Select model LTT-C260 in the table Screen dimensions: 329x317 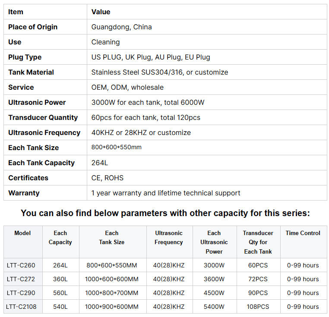21,265
